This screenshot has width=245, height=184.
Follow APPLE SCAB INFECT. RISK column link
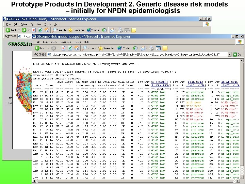pos(230,83)
